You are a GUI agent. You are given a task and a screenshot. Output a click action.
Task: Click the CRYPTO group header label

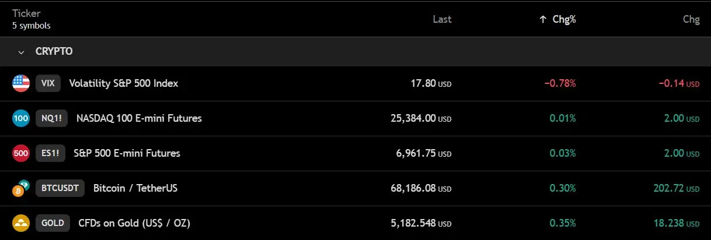[x=54, y=51]
